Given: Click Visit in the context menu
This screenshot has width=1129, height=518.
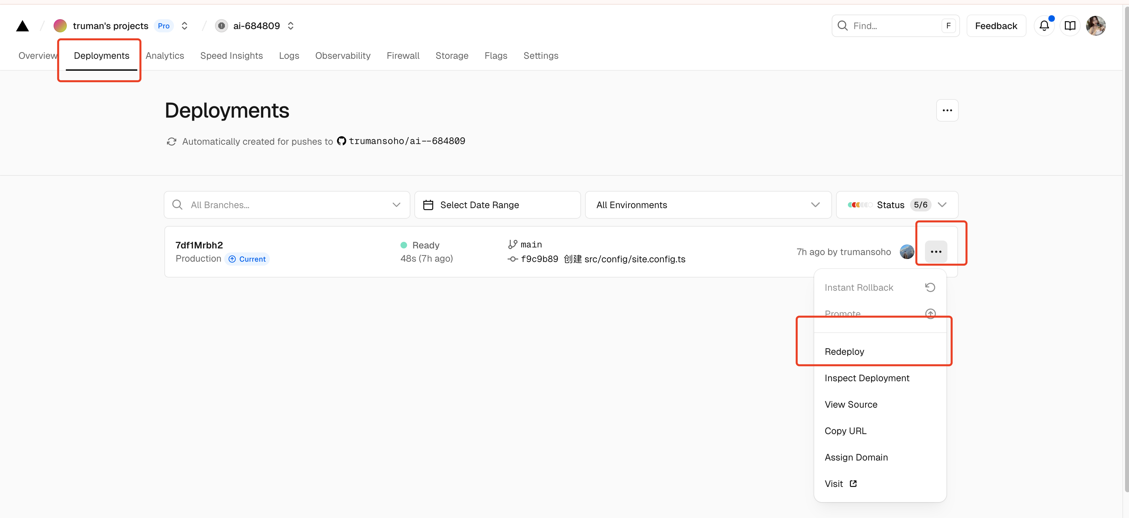Looking at the screenshot, I should click(880, 484).
